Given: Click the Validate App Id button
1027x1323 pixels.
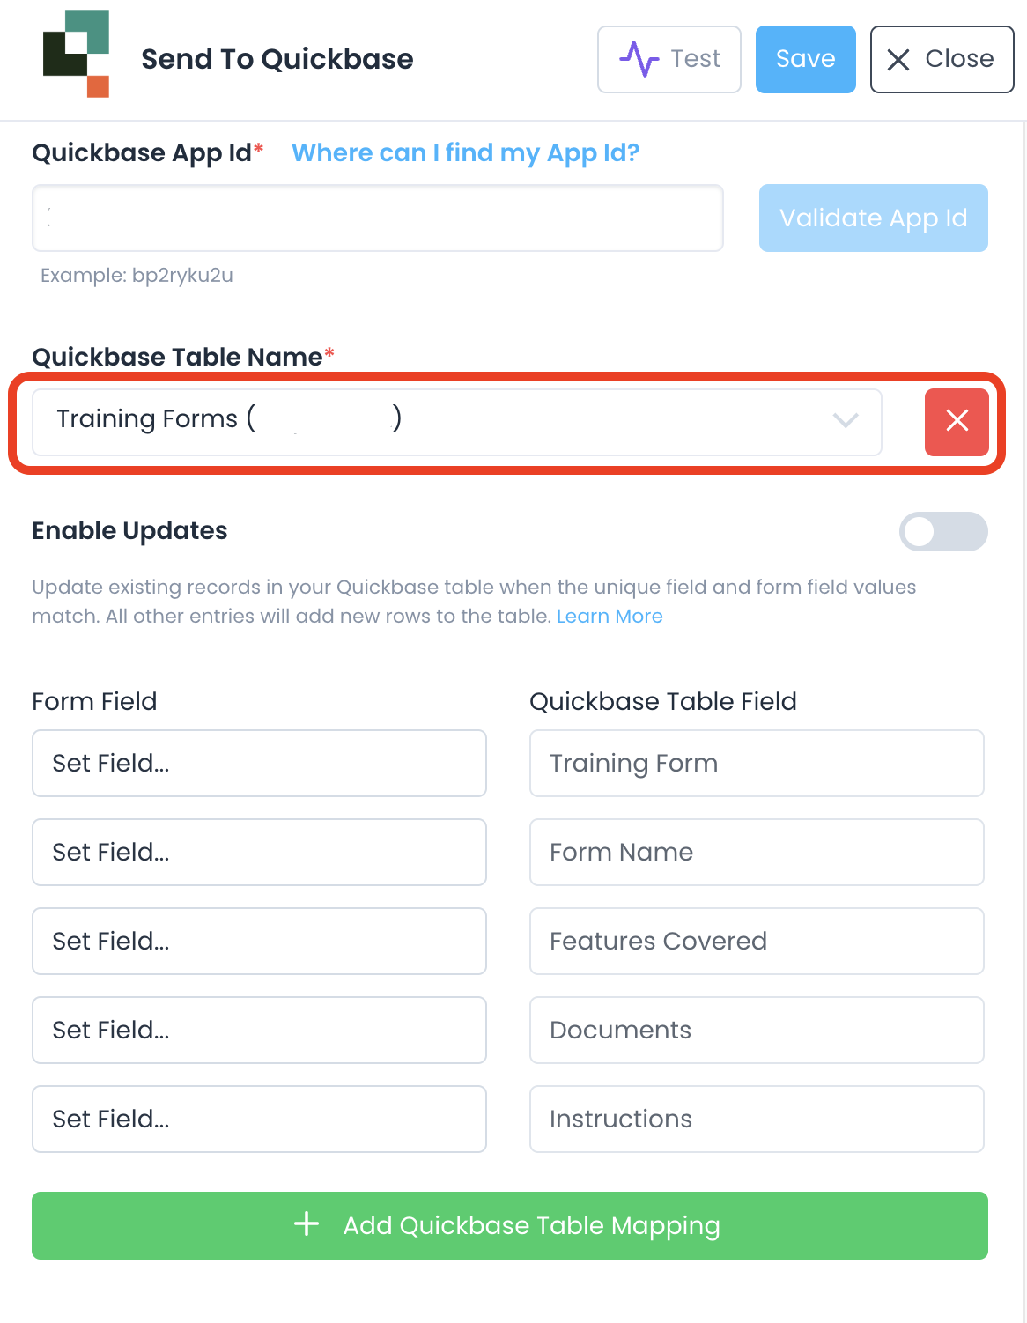Looking at the screenshot, I should click(873, 218).
